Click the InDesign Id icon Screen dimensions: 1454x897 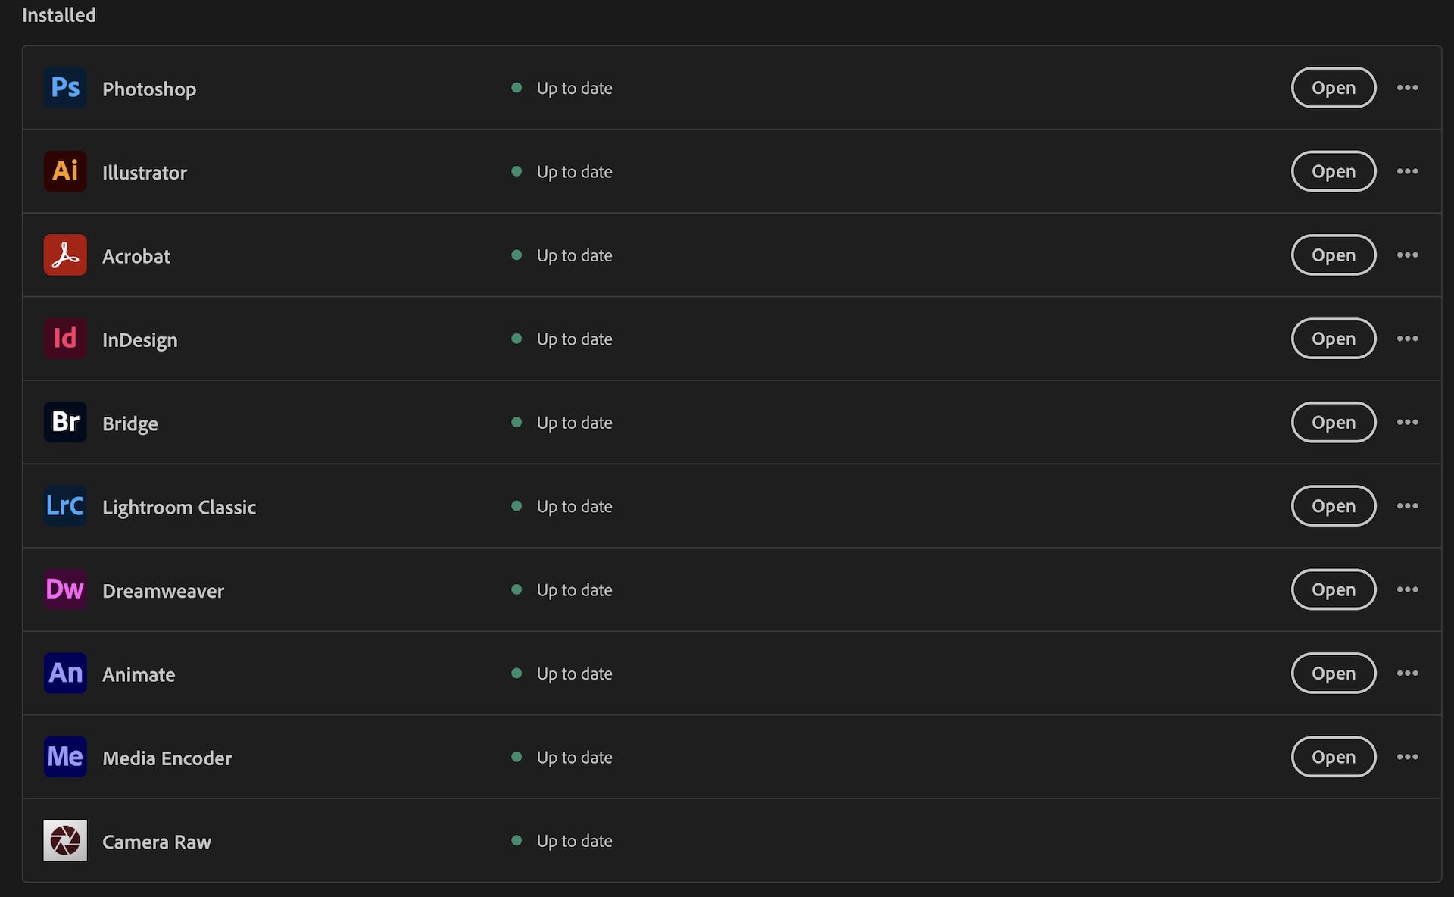tap(65, 339)
